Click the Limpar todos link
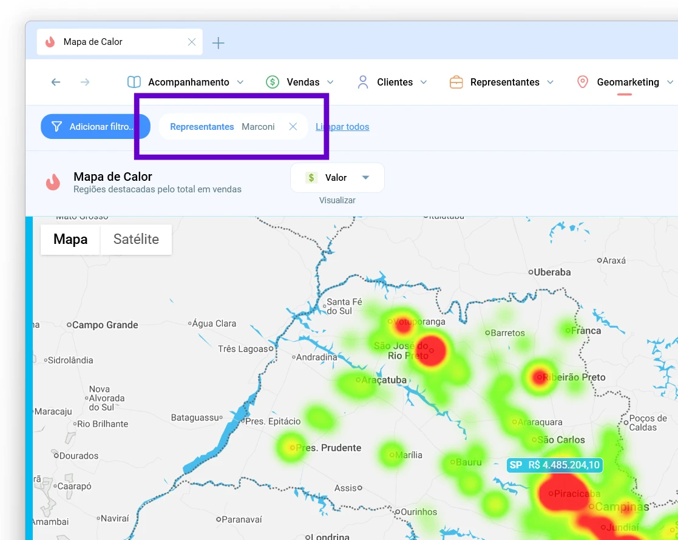This screenshot has width=678, height=540. [342, 127]
